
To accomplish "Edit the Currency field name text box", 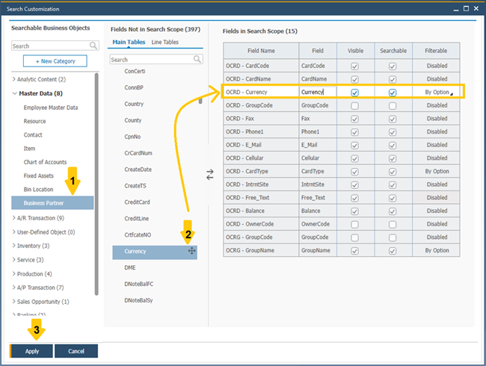I will click(318, 92).
